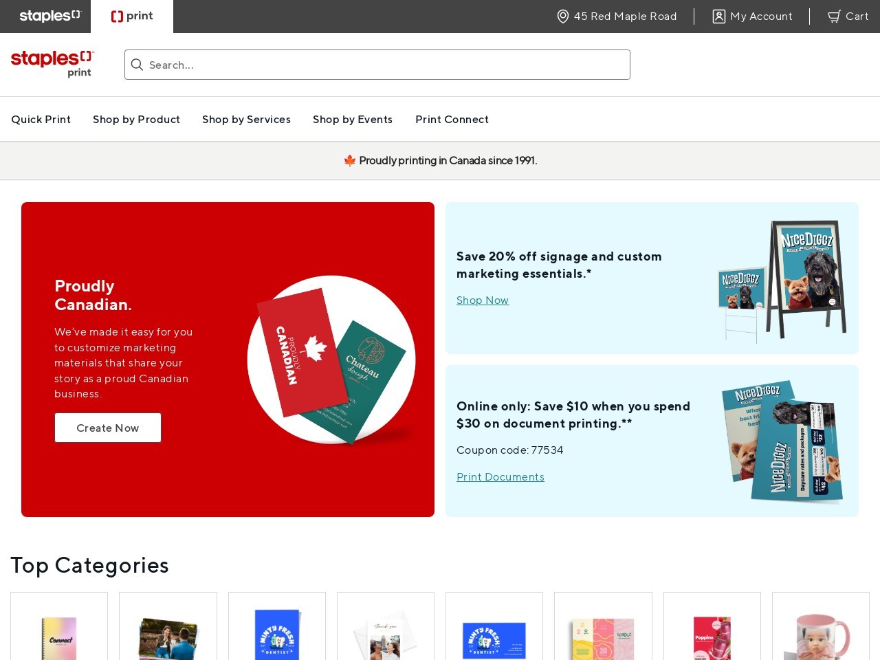Image resolution: width=880 pixels, height=660 pixels.
Task: Open Shop by Services menu
Action: [x=246, y=119]
